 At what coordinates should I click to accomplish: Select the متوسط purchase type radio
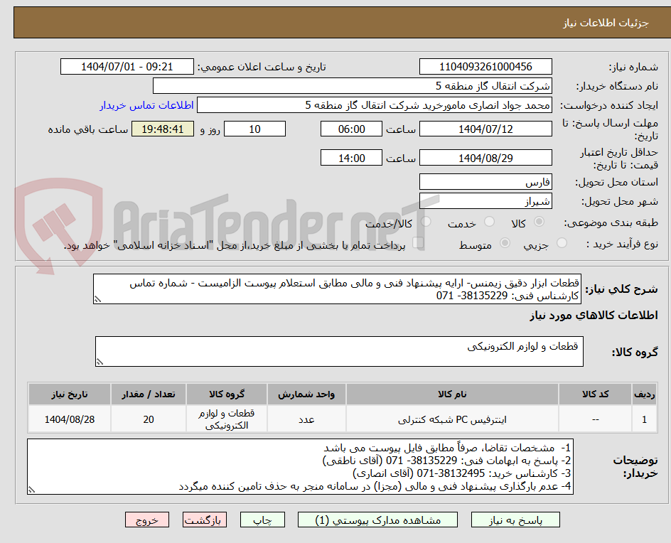tap(505, 242)
